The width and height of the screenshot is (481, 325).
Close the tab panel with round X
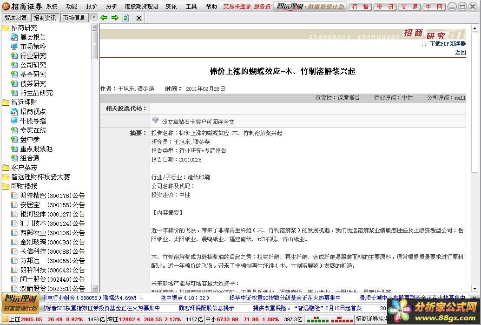[x=94, y=18]
